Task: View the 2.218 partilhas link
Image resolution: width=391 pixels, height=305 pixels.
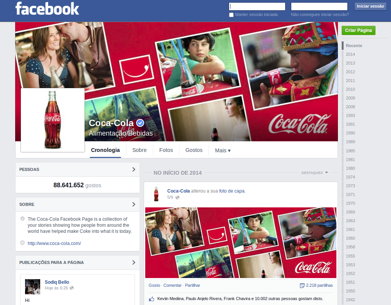Action: (319, 286)
